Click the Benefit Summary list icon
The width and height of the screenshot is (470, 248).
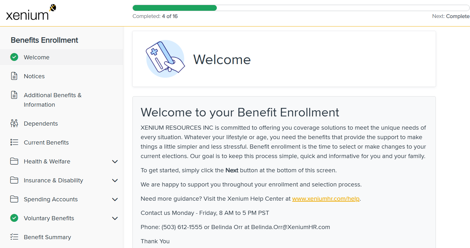tap(14, 237)
